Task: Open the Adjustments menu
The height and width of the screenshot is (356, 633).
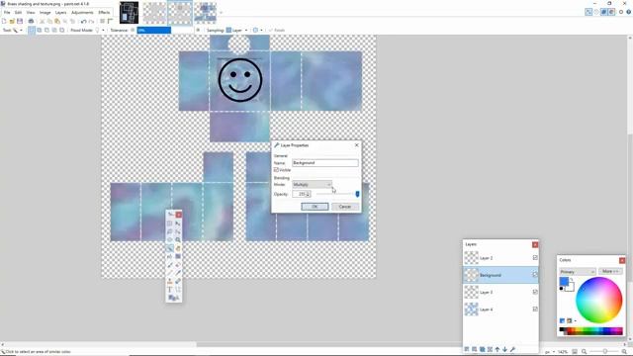Action: 82,13
